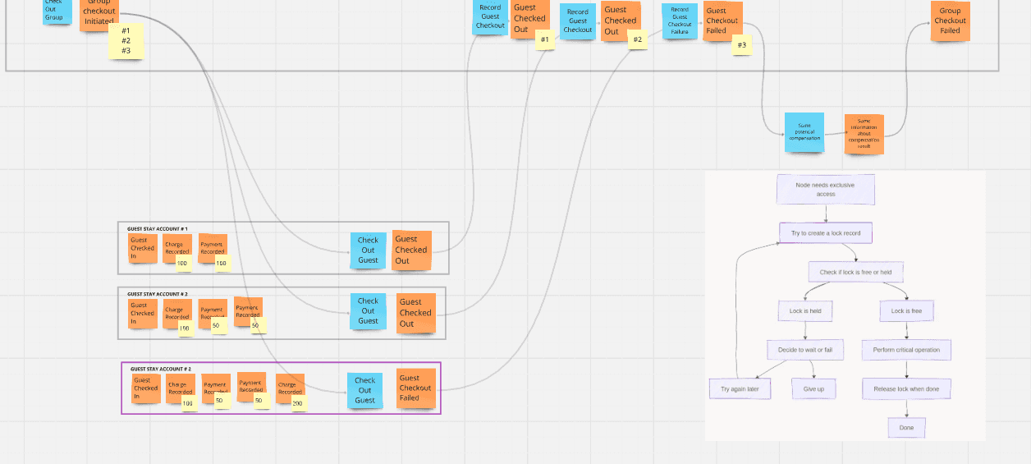Select the 'Done' flowchart node
1031x464 pixels.
[906, 428]
